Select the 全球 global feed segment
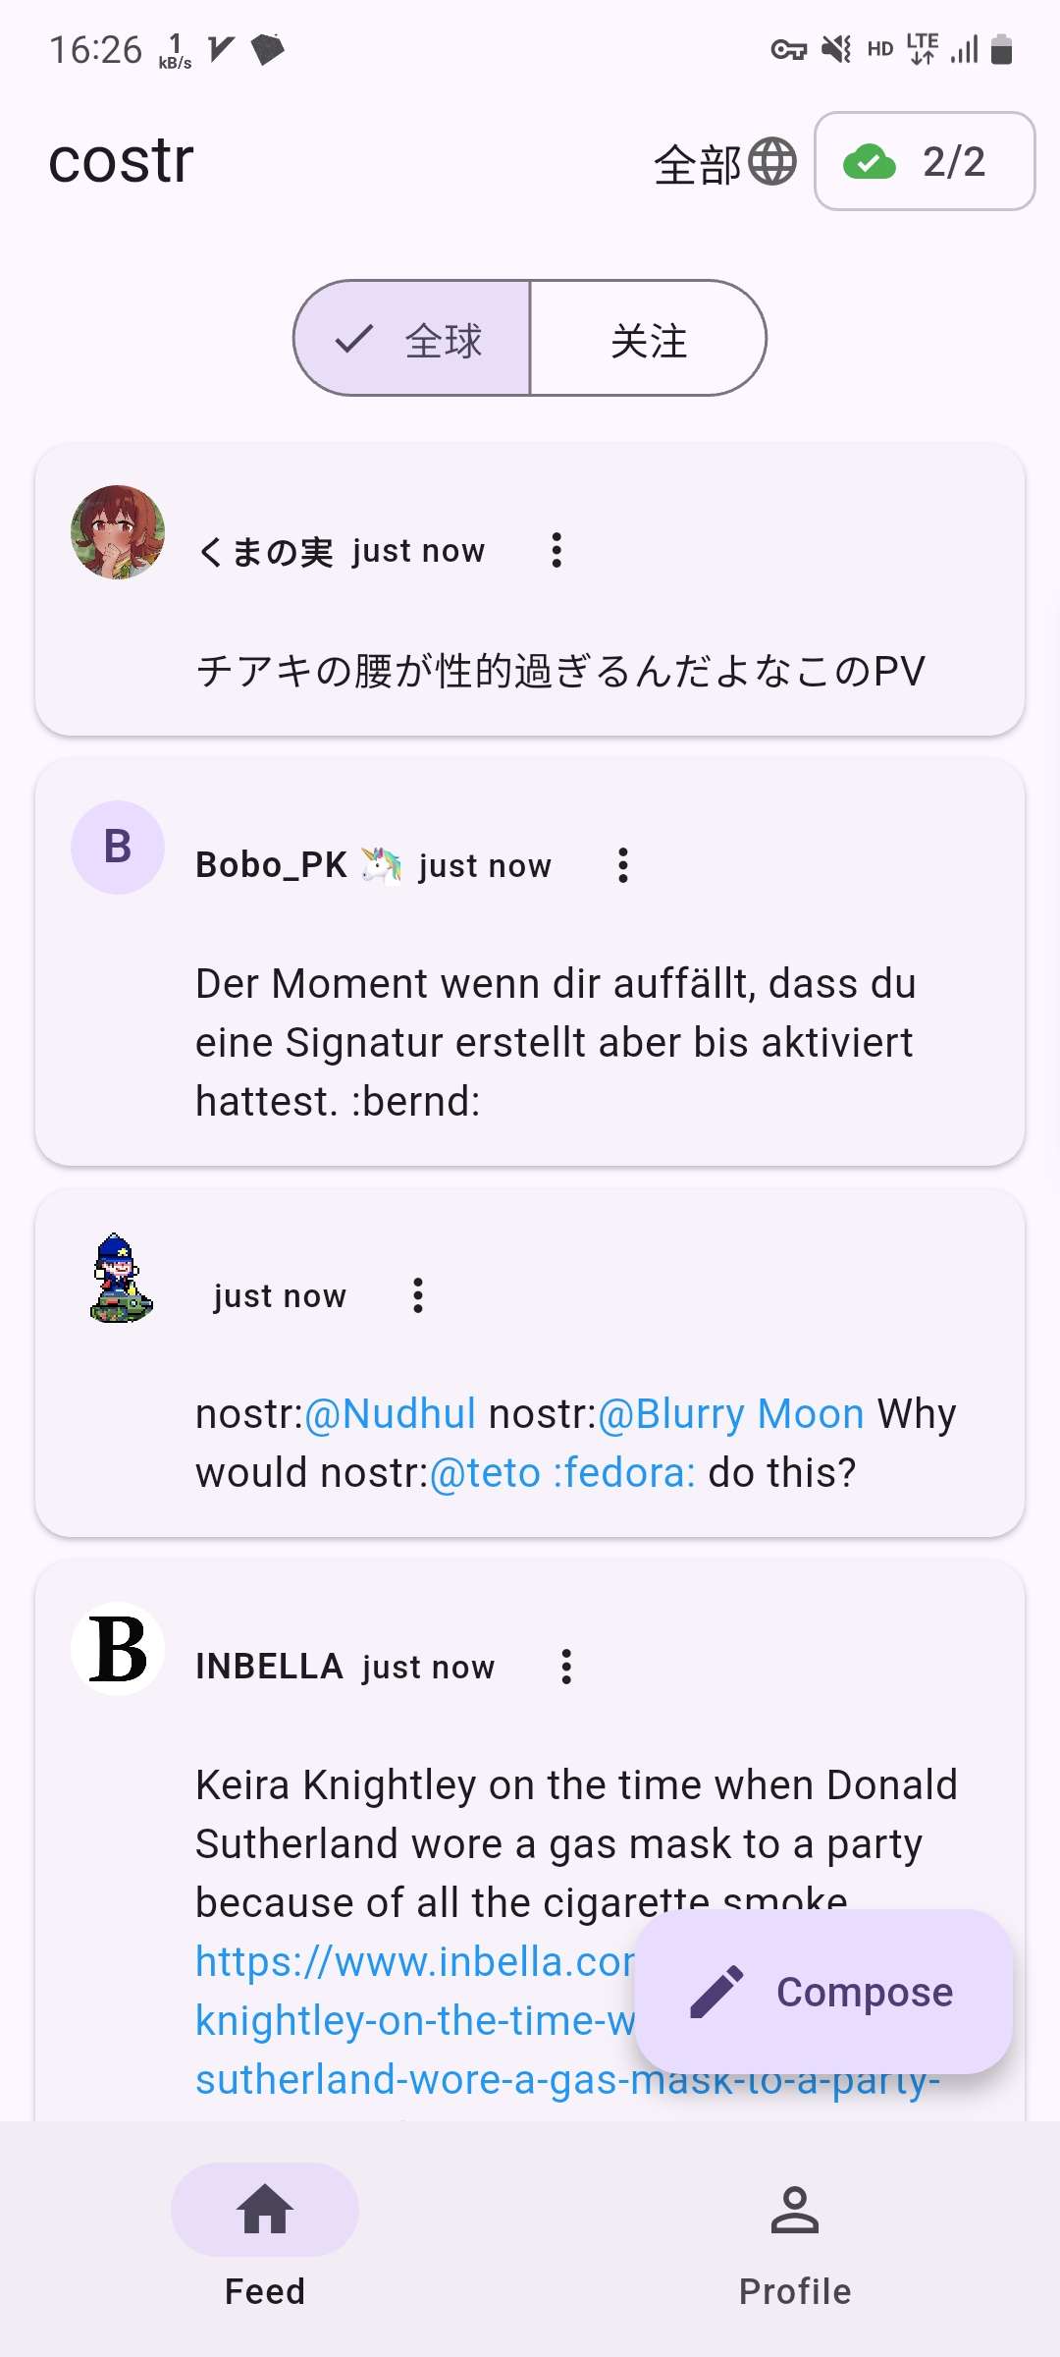The width and height of the screenshot is (1060, 2357). point(411,339)
